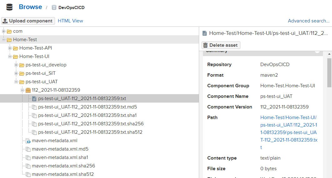Click the ps-test-ui_SIT folder icon

(x=22, y=74)
